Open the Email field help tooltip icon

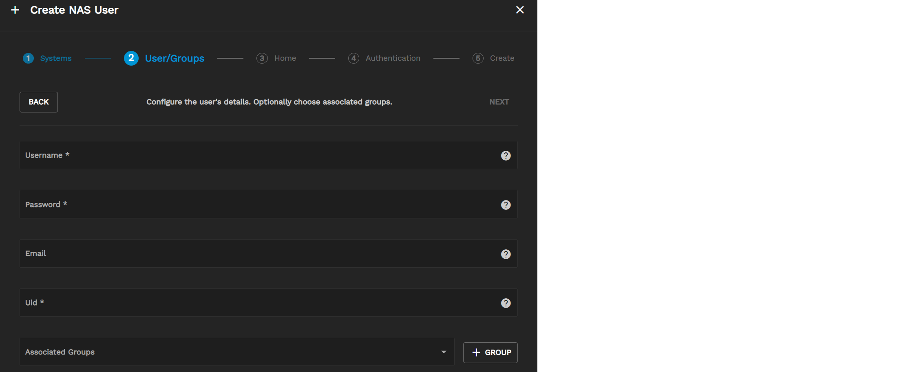click(x=506, y=254)
